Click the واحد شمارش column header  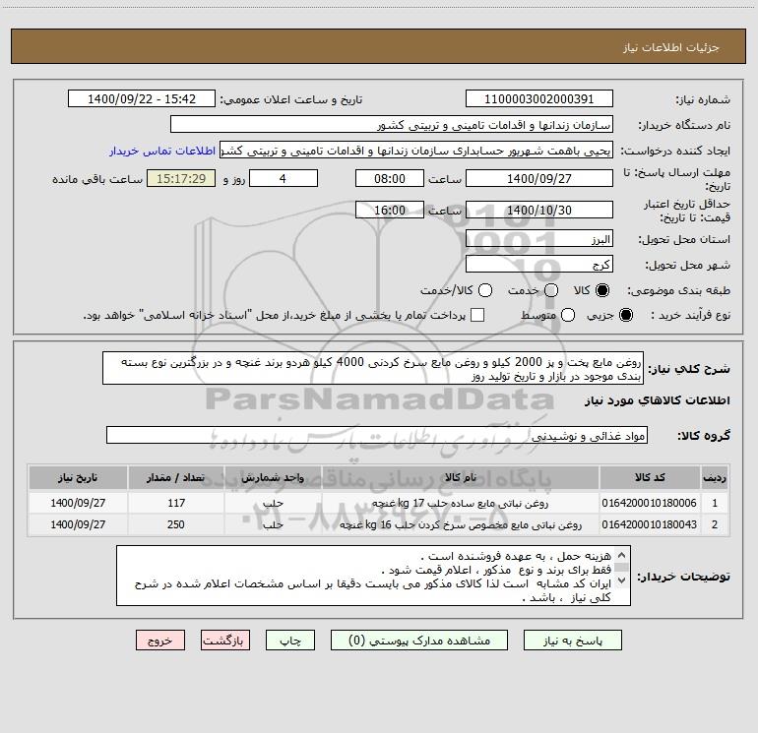(x=273, y=477)
